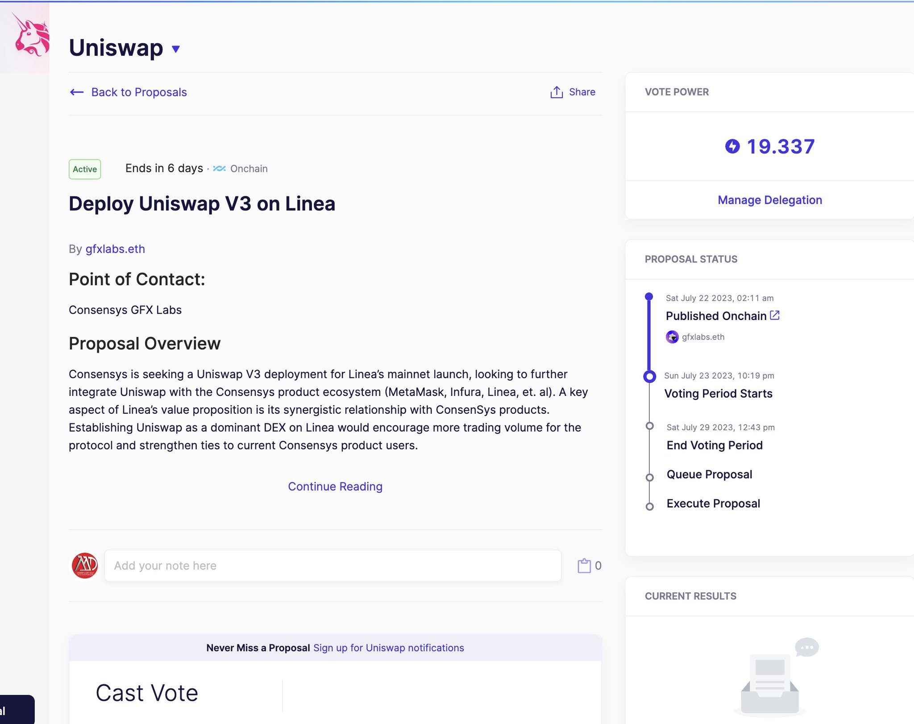Viewport: 914px width, 724px height.
Task: Expand proposal with Continue Reading
Action: point(335,486)
